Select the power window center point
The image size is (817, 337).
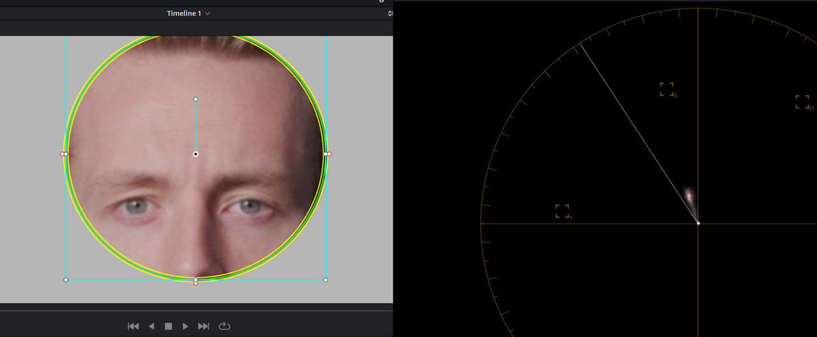195,154
